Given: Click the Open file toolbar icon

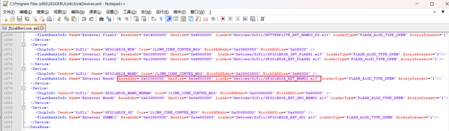Looking at the screenshot, I should (x=12, y=19).
